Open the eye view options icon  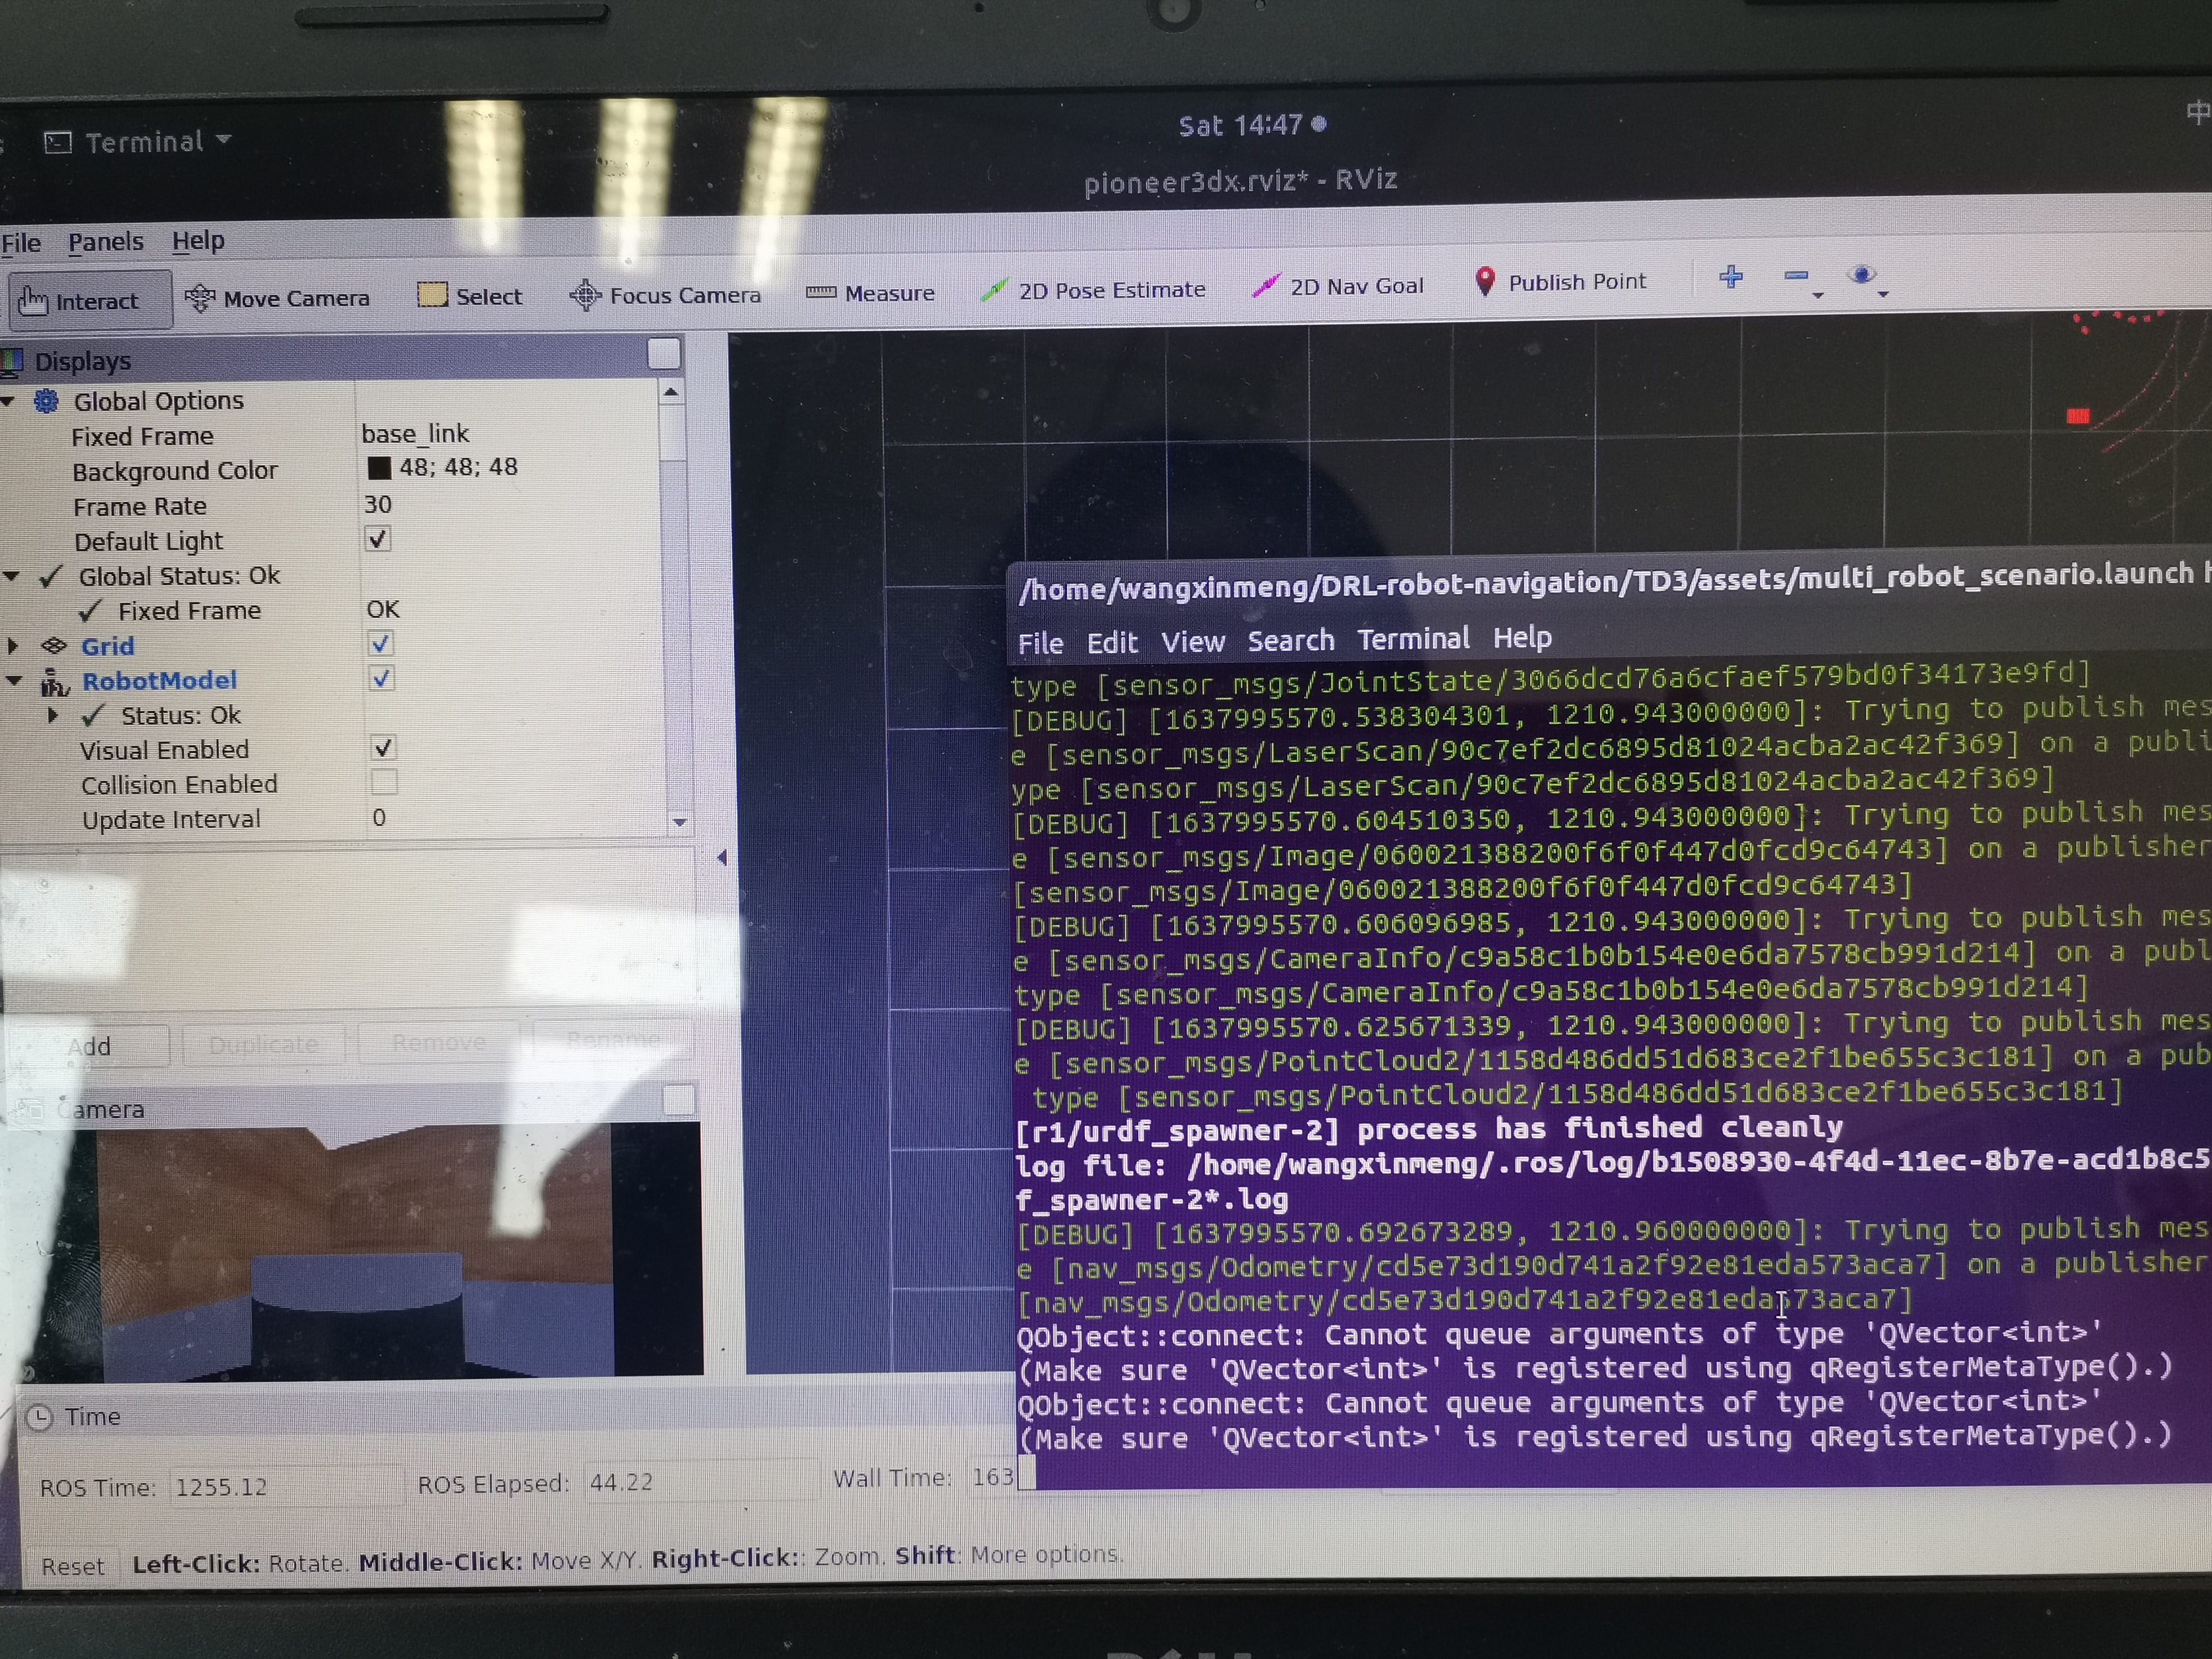click(x=1862, y=275)
